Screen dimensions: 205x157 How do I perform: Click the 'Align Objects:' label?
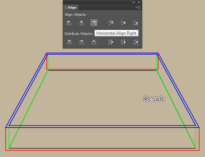tap(76, 15)
